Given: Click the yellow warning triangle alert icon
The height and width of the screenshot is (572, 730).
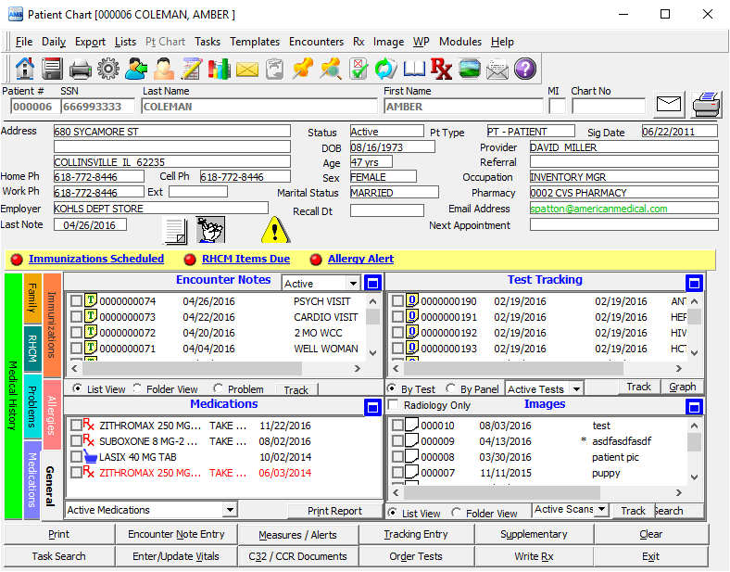Looking at the screenshot, I should [275, 230].
